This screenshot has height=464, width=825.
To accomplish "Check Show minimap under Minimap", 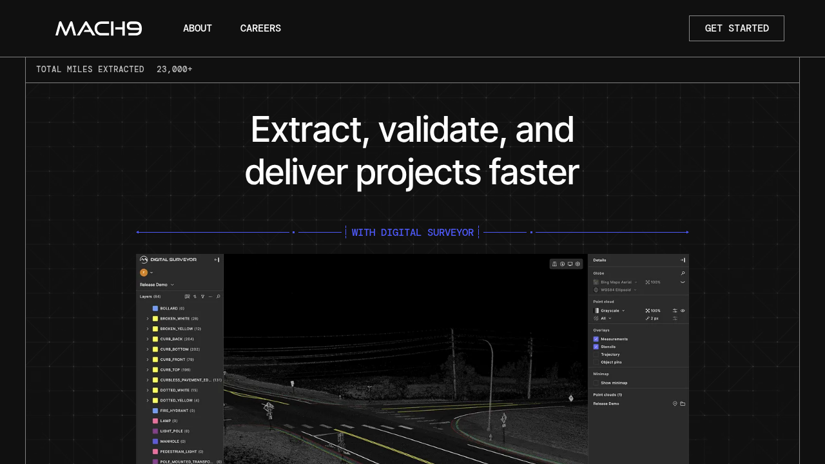I will [596, 383].
